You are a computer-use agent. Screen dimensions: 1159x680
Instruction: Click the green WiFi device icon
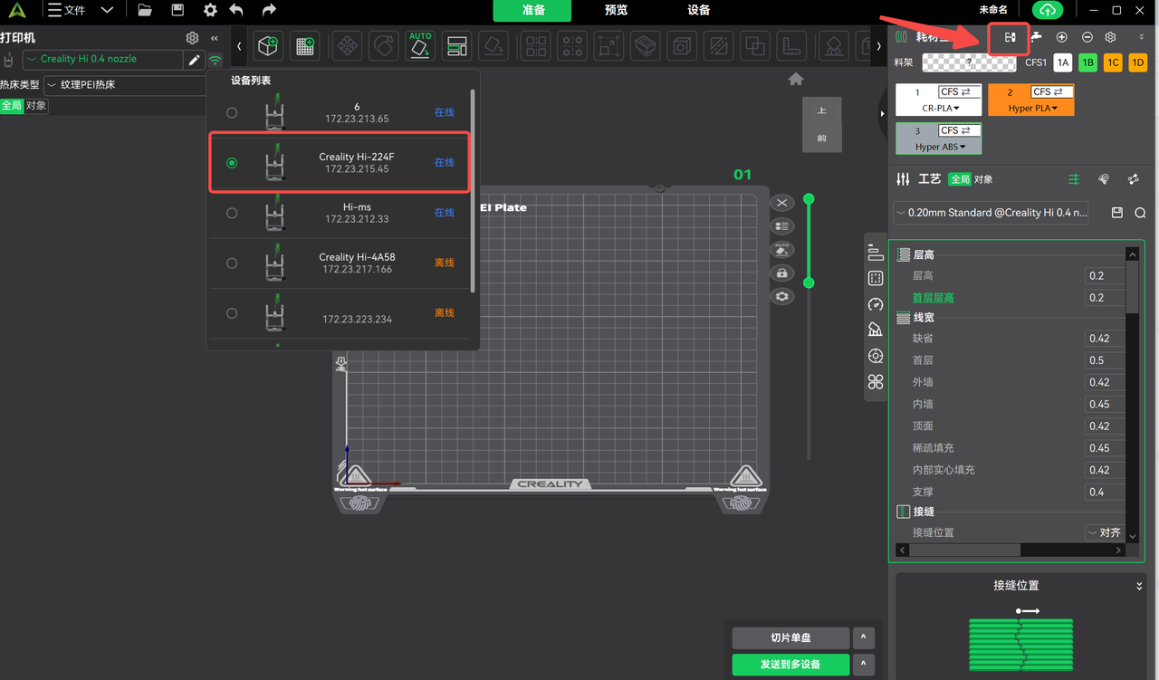pos(216,60)
